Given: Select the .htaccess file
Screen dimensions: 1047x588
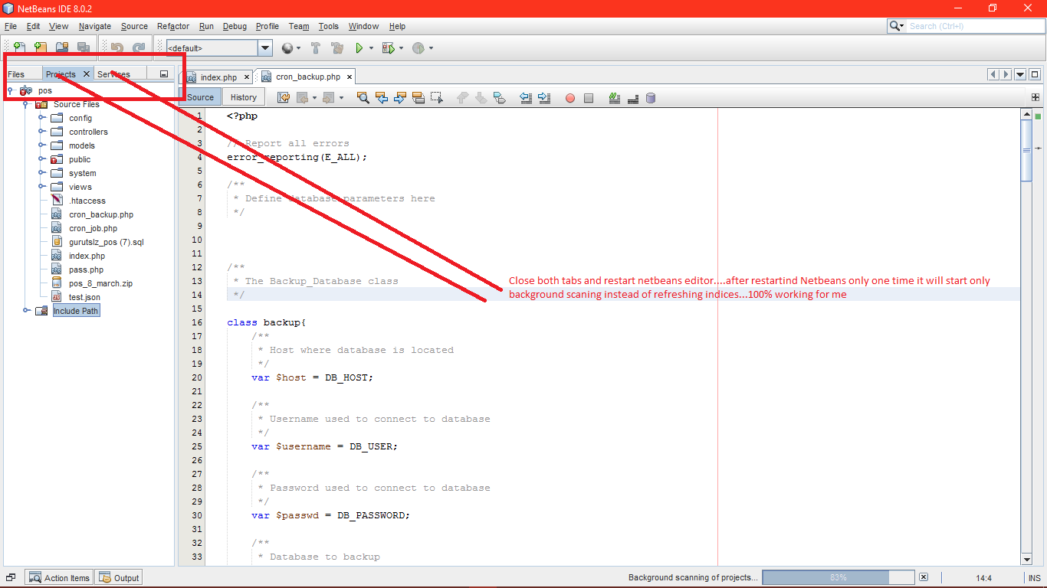Looking at the screenshot, I should click(x=87, y=201).
